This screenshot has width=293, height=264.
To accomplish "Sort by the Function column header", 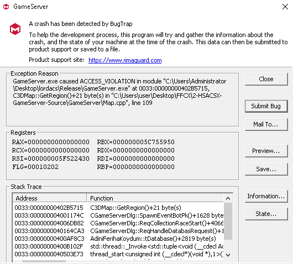I will pos(155,198).
